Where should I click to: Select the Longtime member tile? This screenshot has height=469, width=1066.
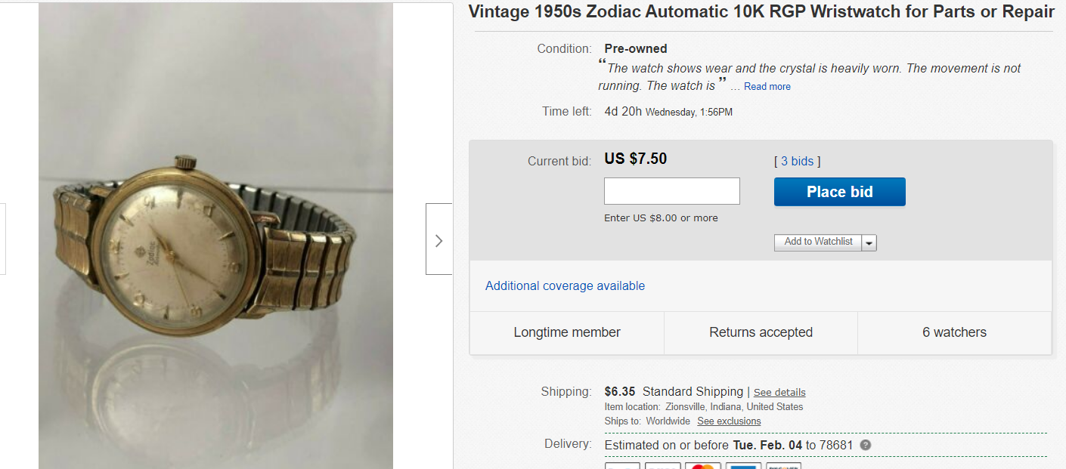click(567, 332)
